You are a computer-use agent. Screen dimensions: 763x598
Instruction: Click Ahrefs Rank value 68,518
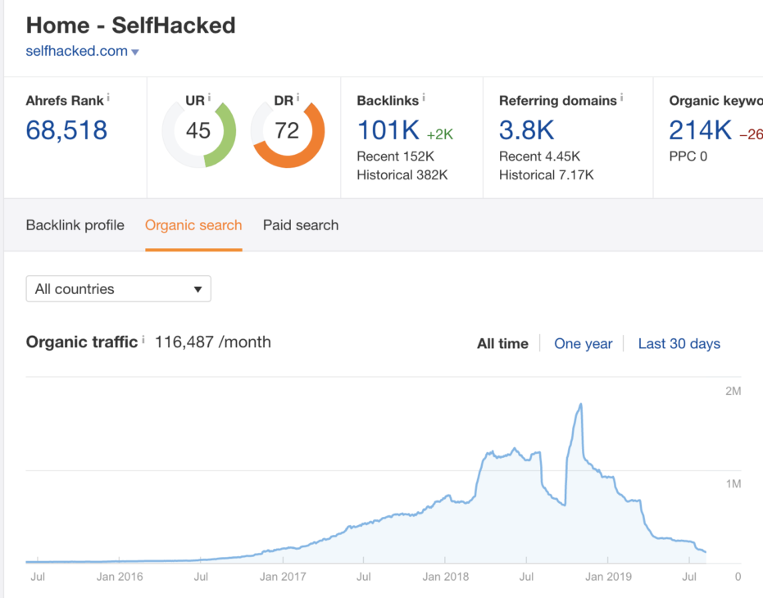pyautogui.click(x=66, y=130)
